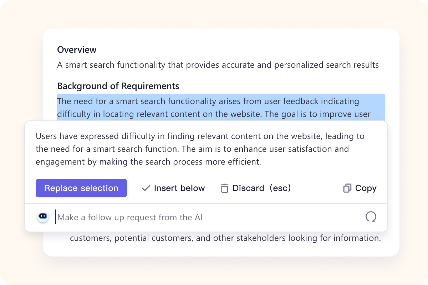
Task: Discard the AI suggestion via Discard label
Action: click(248, 188)
